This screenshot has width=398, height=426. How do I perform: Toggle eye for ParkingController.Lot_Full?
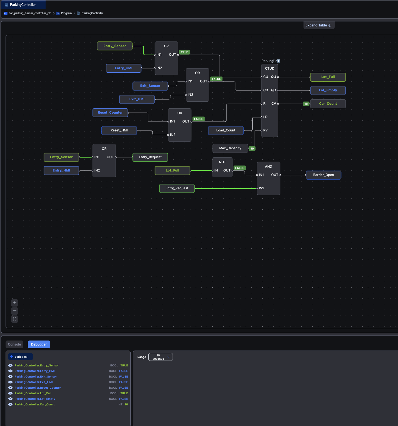pos(10,393)
